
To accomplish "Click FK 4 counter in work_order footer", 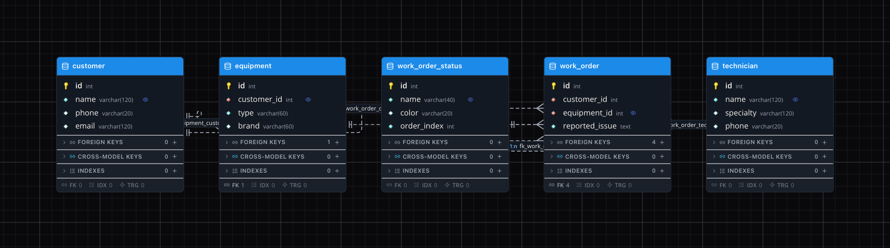I will 560,185.
